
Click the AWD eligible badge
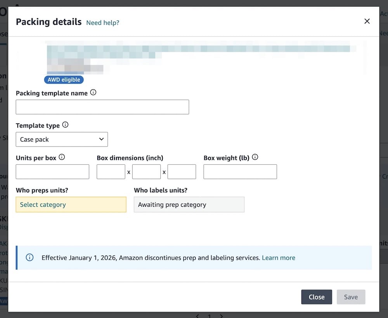64,80
